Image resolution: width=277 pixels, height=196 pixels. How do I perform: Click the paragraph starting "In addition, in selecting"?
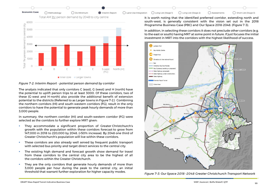click(x=201, y=34)
